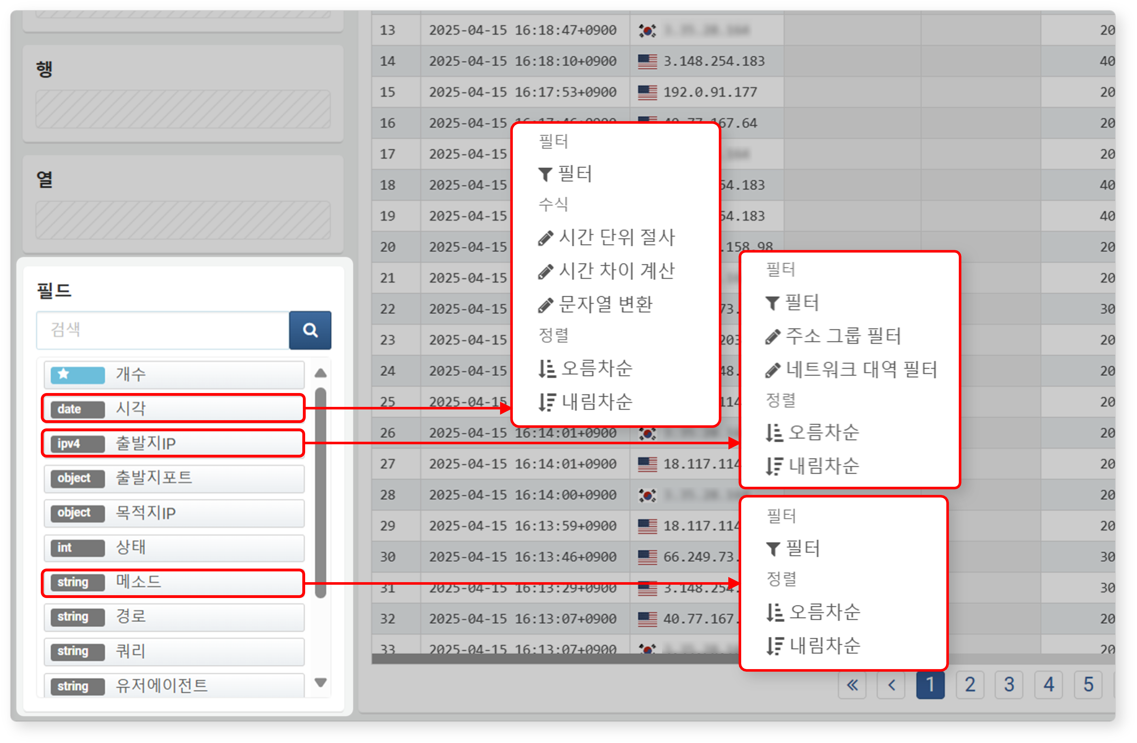Open page 3 of results
1137x743 pixels.
(x=1010, y=685)
